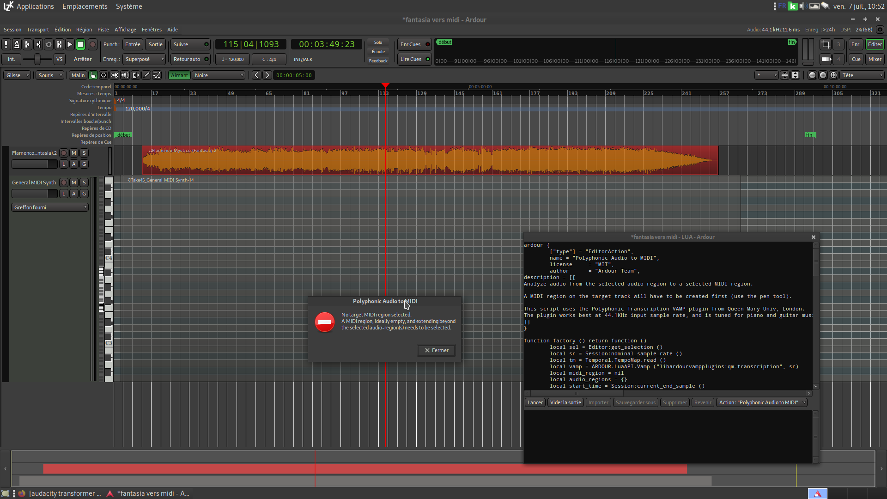Mute the General MIDI Synth track

pyautogui.click(x=74, y=183)
